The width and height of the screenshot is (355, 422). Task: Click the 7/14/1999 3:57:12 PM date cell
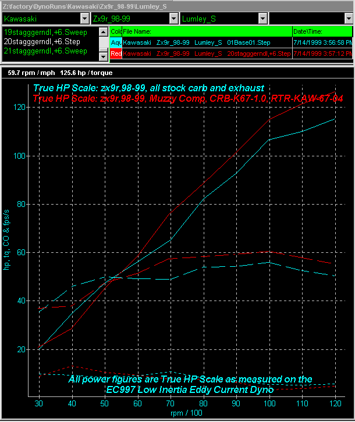(x=322, y=53)
